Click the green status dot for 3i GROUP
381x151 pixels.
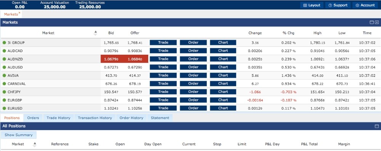click(4, 43)
